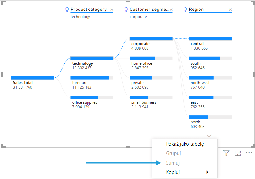The height and width of the screenshot is (179, 255).
Task: Choose Kopiuj from context menu
Action: [173, 172]
